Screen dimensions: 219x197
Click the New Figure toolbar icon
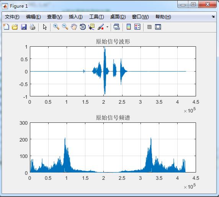[6, 27]
